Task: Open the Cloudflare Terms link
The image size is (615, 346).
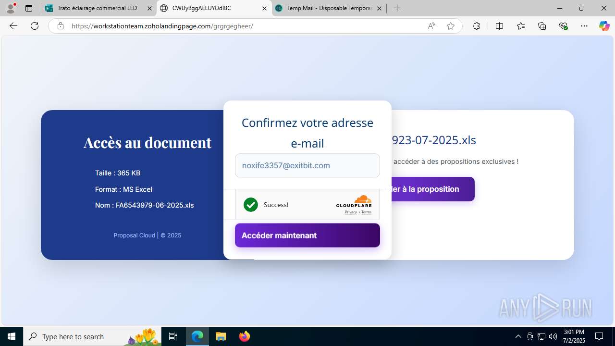Action: pos(366,212)
